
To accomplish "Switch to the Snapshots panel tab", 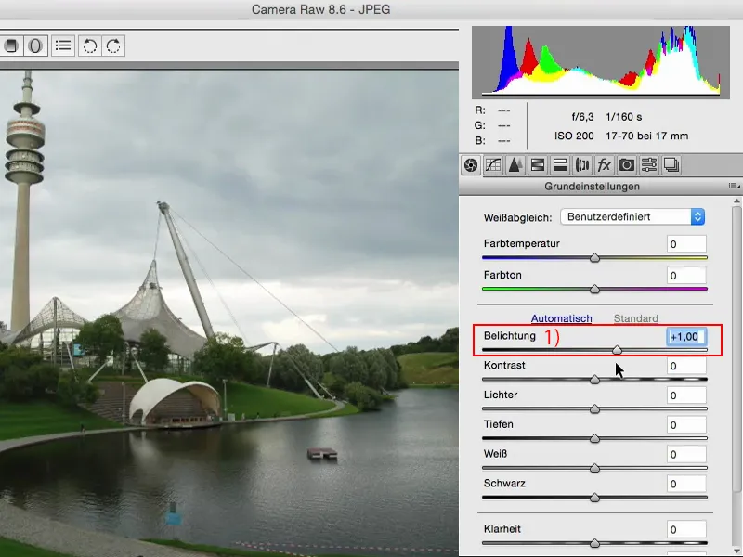I will pos(671,165).
